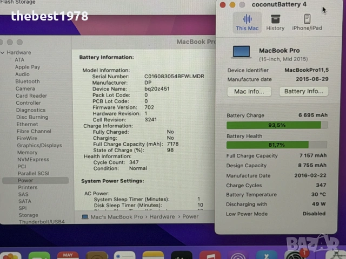The height and width of the screenshot is (259, 346).
Task: Select Ethernet in the sidebar
Action: pyautogui.click(x=27, y=124)
